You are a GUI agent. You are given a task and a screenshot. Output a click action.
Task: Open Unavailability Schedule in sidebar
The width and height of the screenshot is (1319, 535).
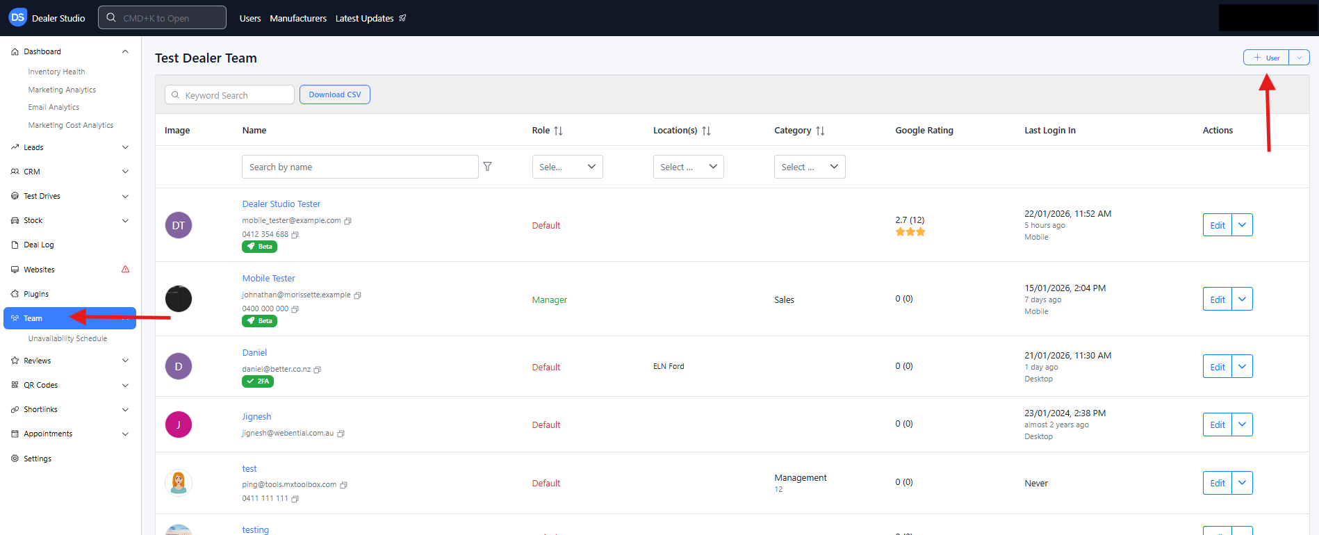pos(67,339)
